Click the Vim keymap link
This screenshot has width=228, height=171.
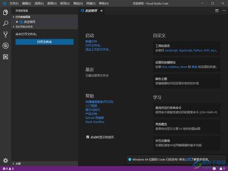tap(164, 67)
